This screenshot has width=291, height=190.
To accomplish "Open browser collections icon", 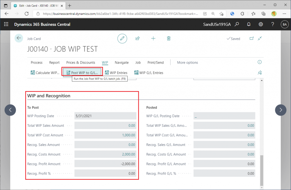I will tap(263, 14).
